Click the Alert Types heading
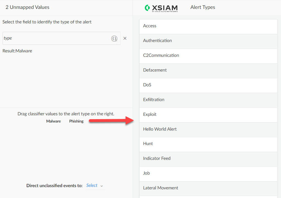The height and width of the screenshot is (198, 281). pos(203,7)
